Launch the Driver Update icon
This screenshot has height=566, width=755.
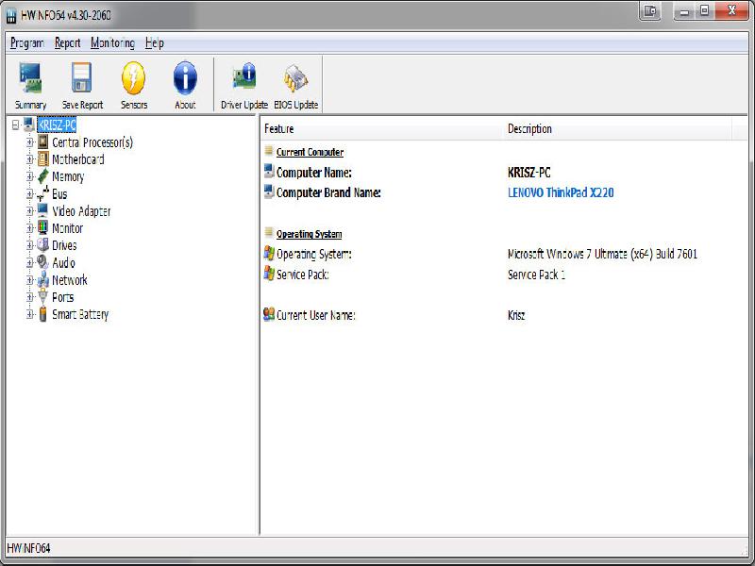pos(244,77)
